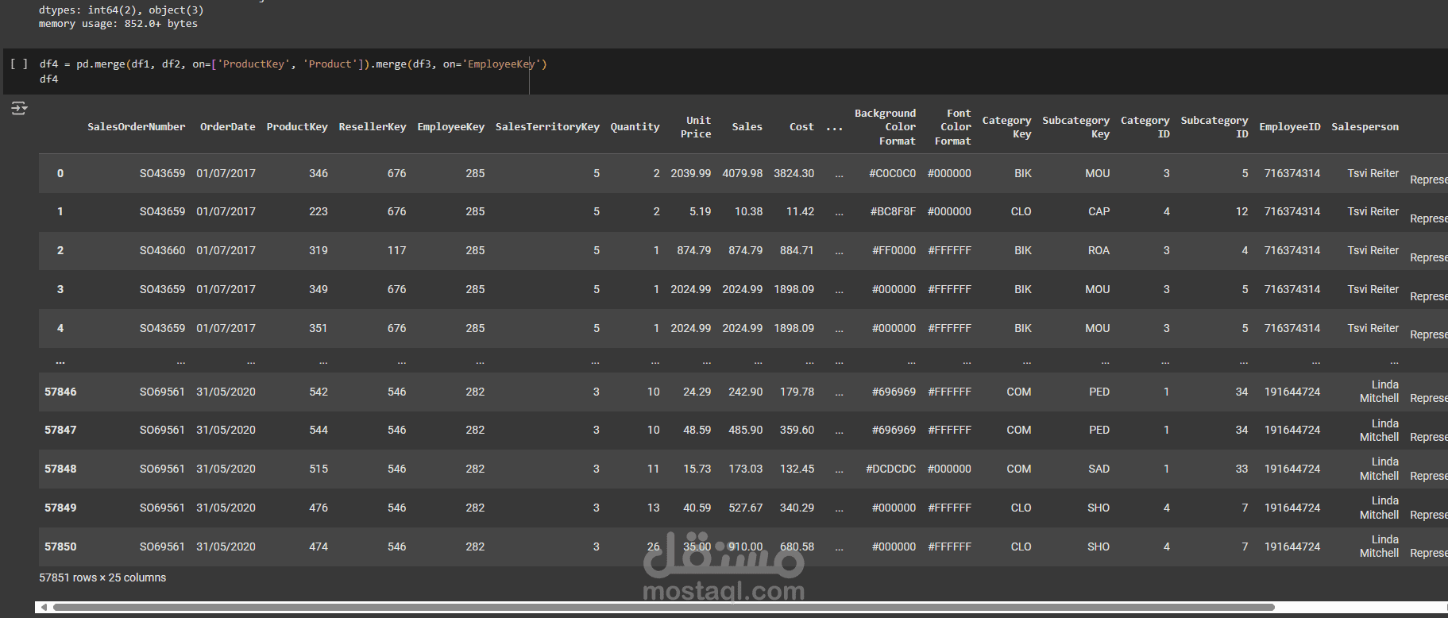This screenshot has width=1448, height=618.
Task: Select the Unit Price column header
Action: [696, 127]
